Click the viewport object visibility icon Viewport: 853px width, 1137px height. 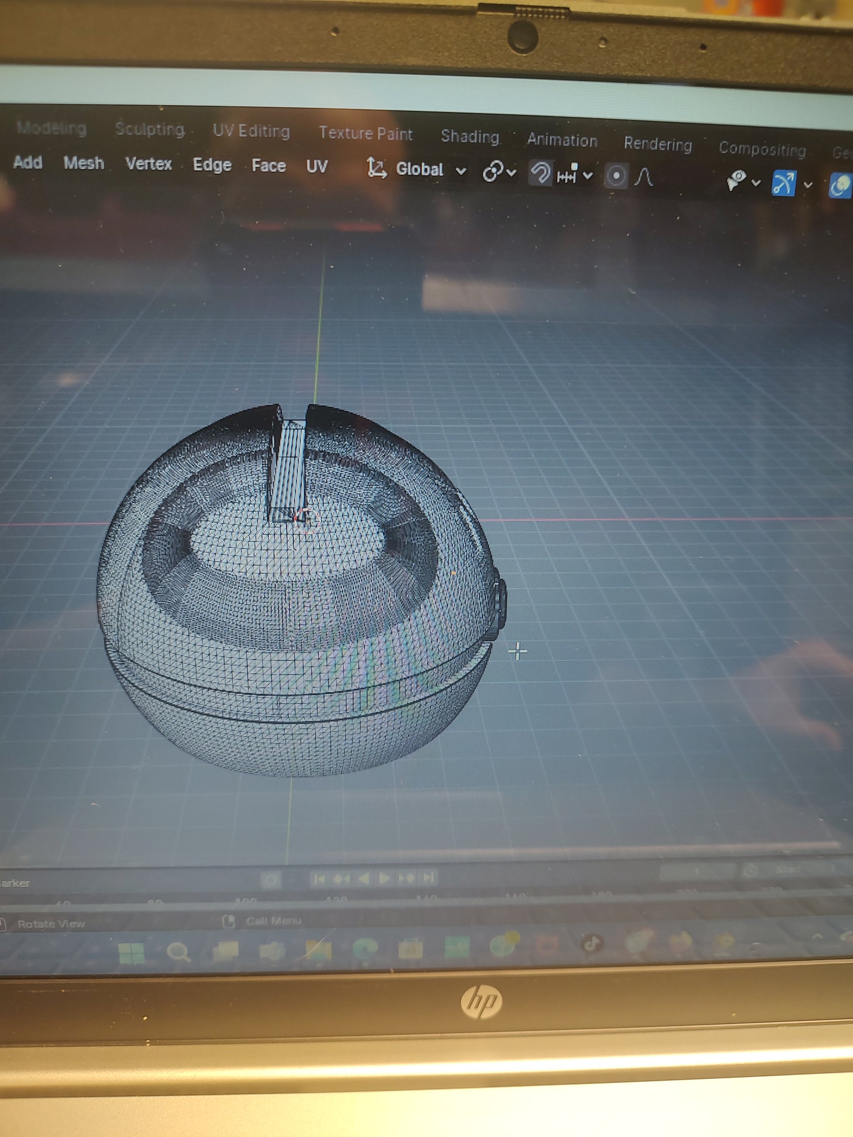click(x=737, y=181)
